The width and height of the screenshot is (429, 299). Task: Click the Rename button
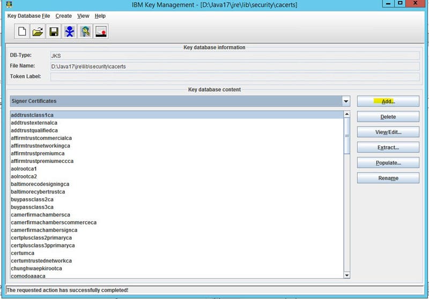point(388,178)
